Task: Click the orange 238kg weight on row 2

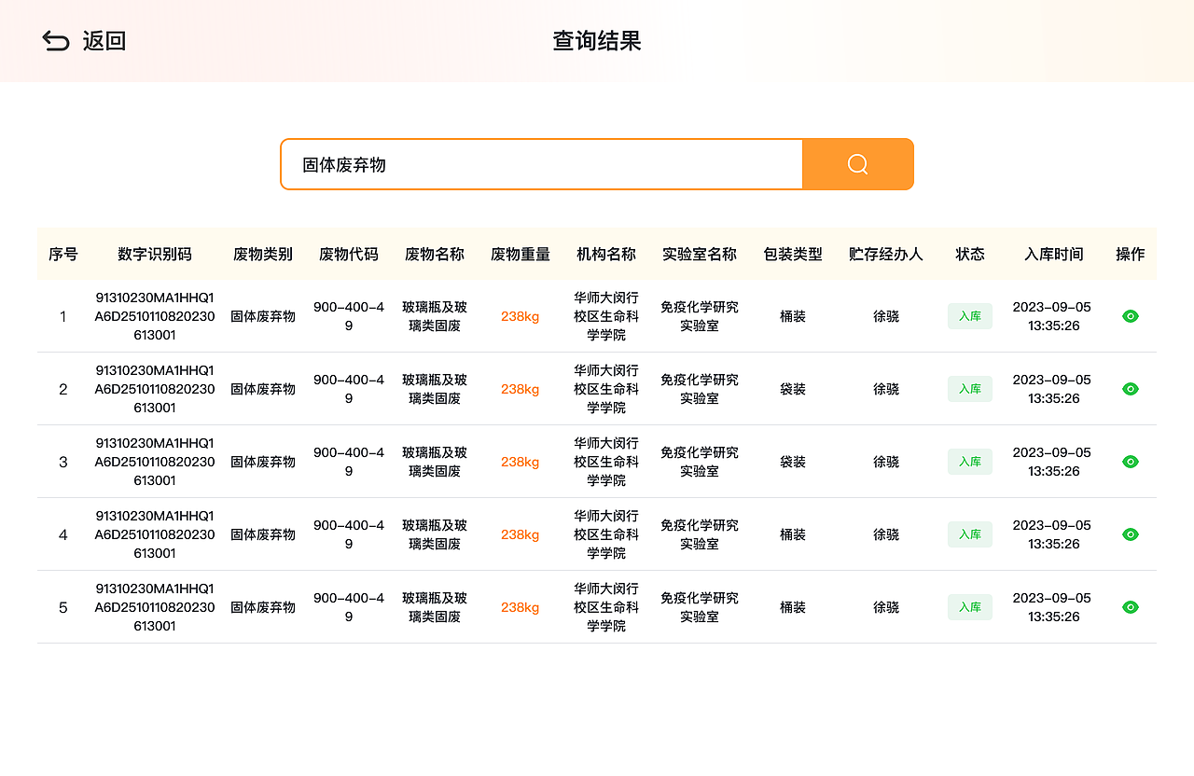Action: click(520, 389)
